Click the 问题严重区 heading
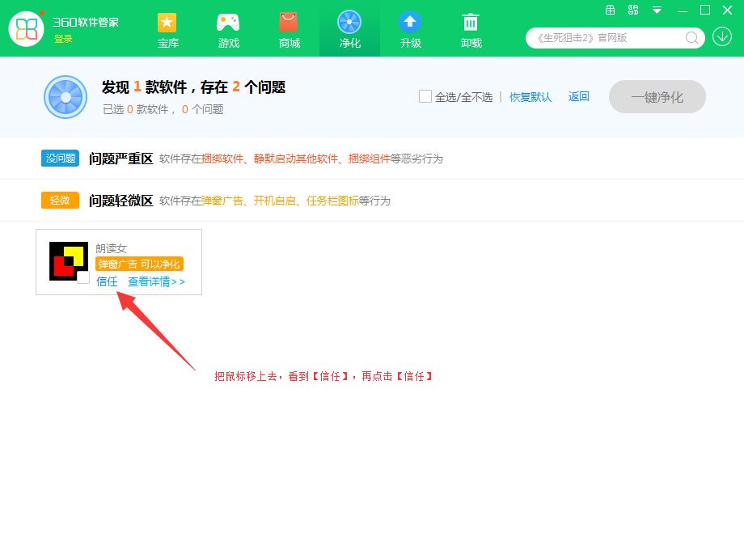The image size is (744, 550). 121,159
